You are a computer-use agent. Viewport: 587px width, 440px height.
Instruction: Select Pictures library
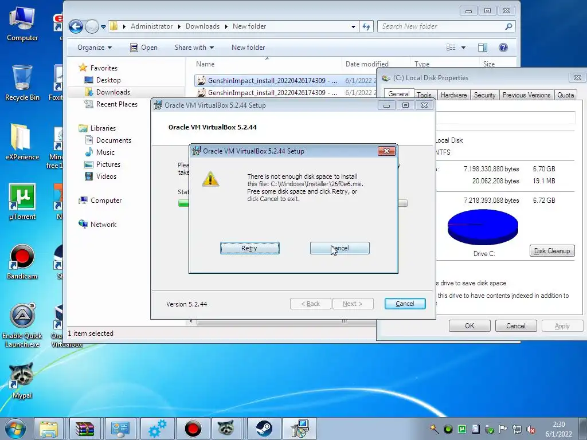(108, 164)
